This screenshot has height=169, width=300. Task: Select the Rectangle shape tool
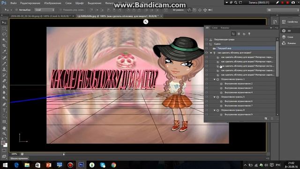tap(4, 122)
